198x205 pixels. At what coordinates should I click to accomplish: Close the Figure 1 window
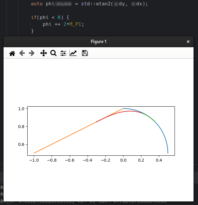click(188, 42)
